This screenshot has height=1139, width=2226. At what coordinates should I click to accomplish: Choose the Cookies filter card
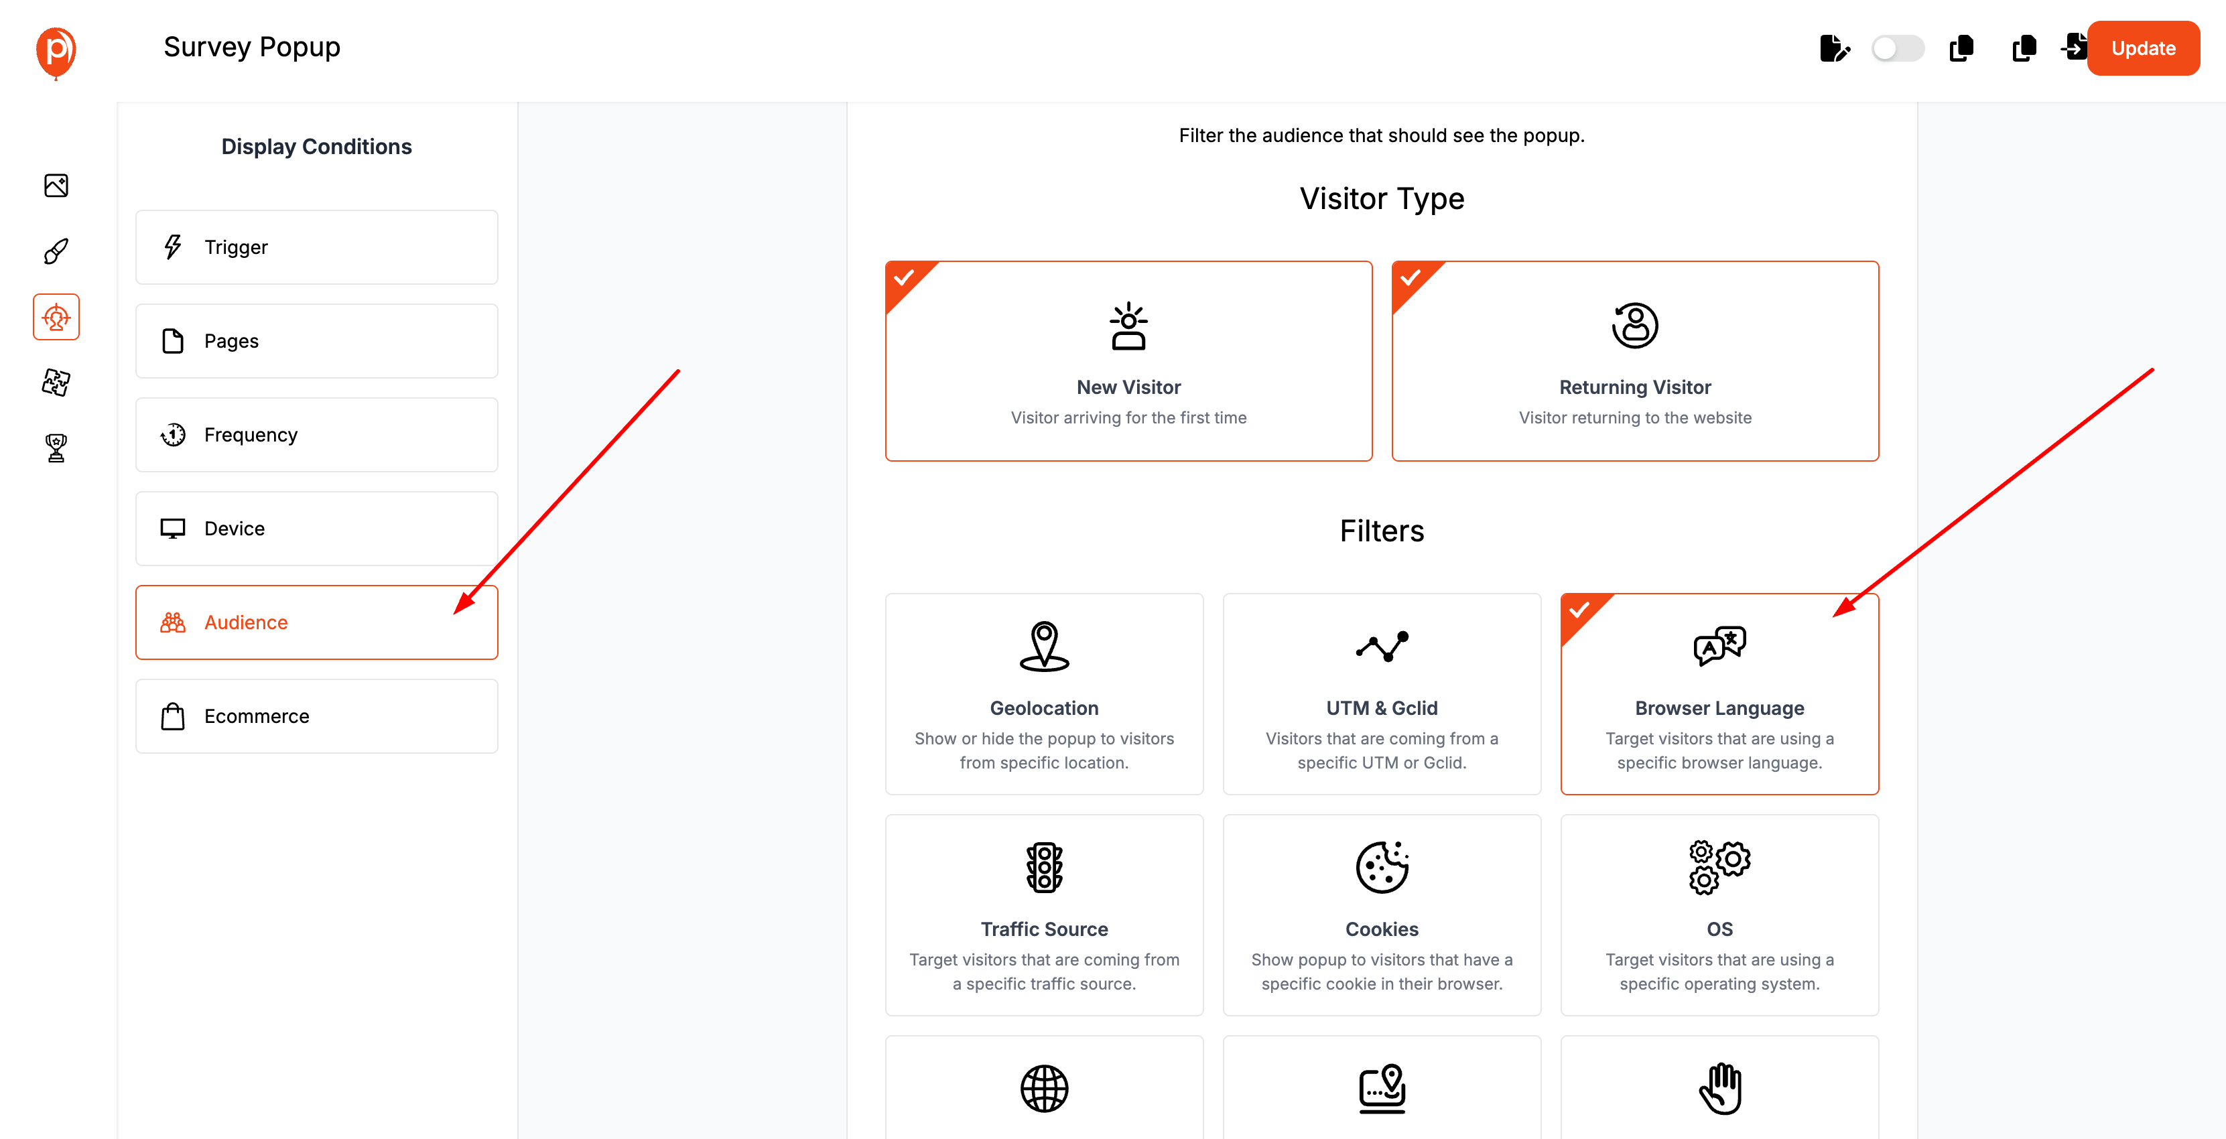(1381, 915)
